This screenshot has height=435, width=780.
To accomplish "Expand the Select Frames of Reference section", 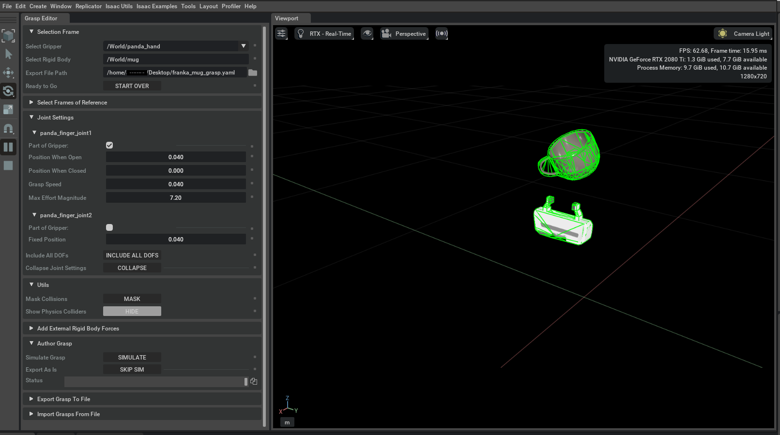I will pyautogui.click(x=72, y=103).
